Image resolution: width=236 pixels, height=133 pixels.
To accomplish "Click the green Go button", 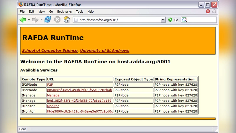I will (x=173, y=20).
